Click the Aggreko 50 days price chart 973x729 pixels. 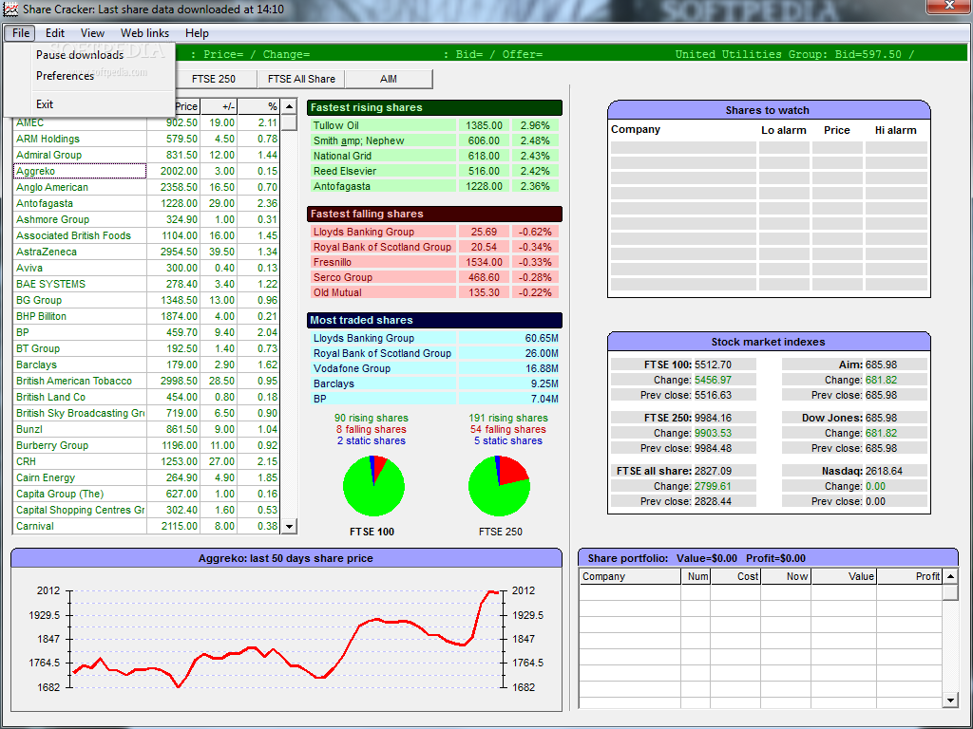pos(286,639)
